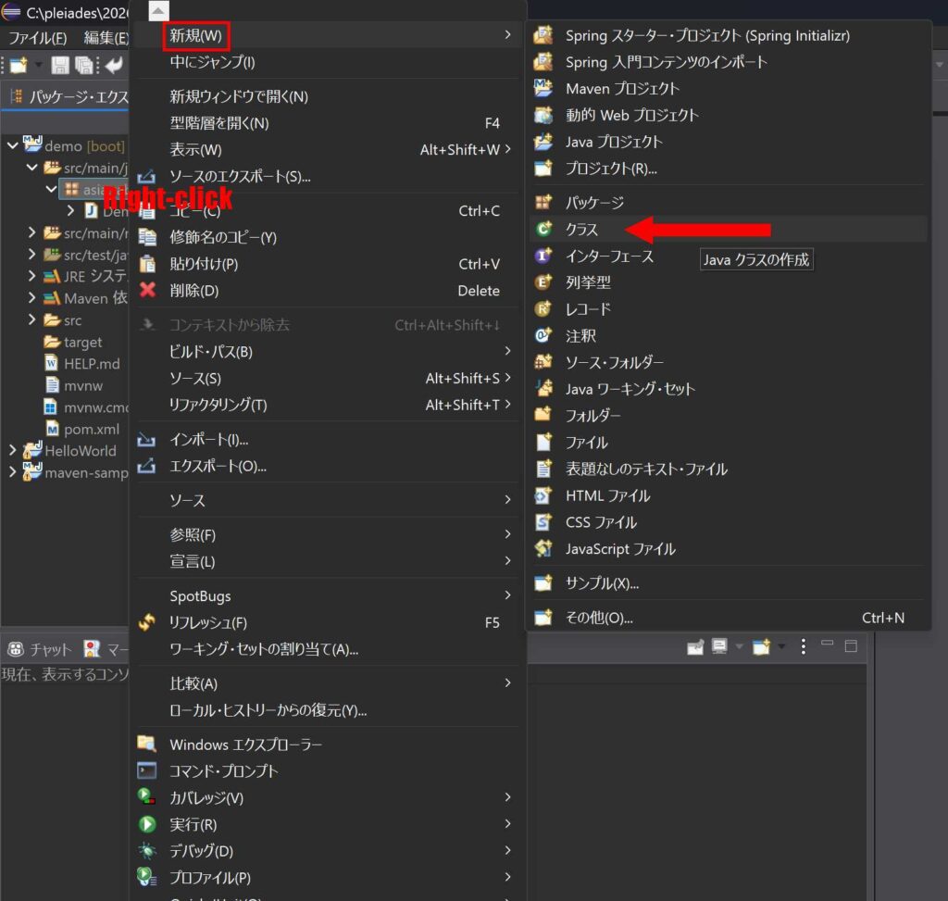Click the 列挙型 (Enum) icon
Viewport: 948px width, 901px height.
pyautogui.click(x=543, y=282)
